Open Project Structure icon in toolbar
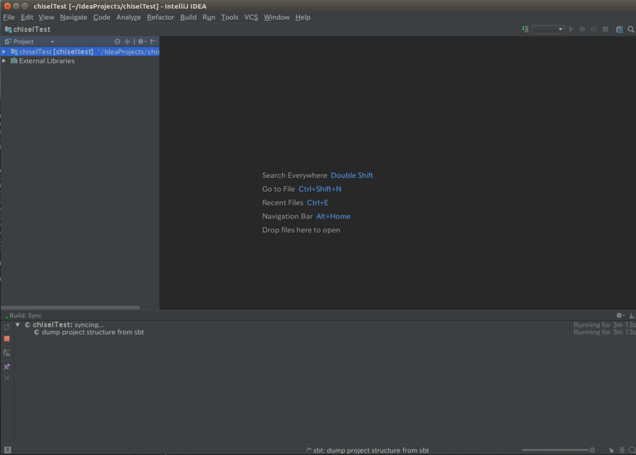This screenshot has height=455, width=636. coord(619,29)
